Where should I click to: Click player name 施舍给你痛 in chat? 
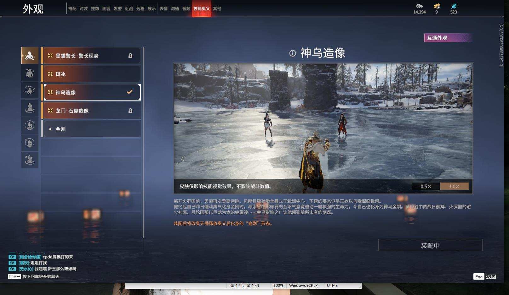[30, 257]
